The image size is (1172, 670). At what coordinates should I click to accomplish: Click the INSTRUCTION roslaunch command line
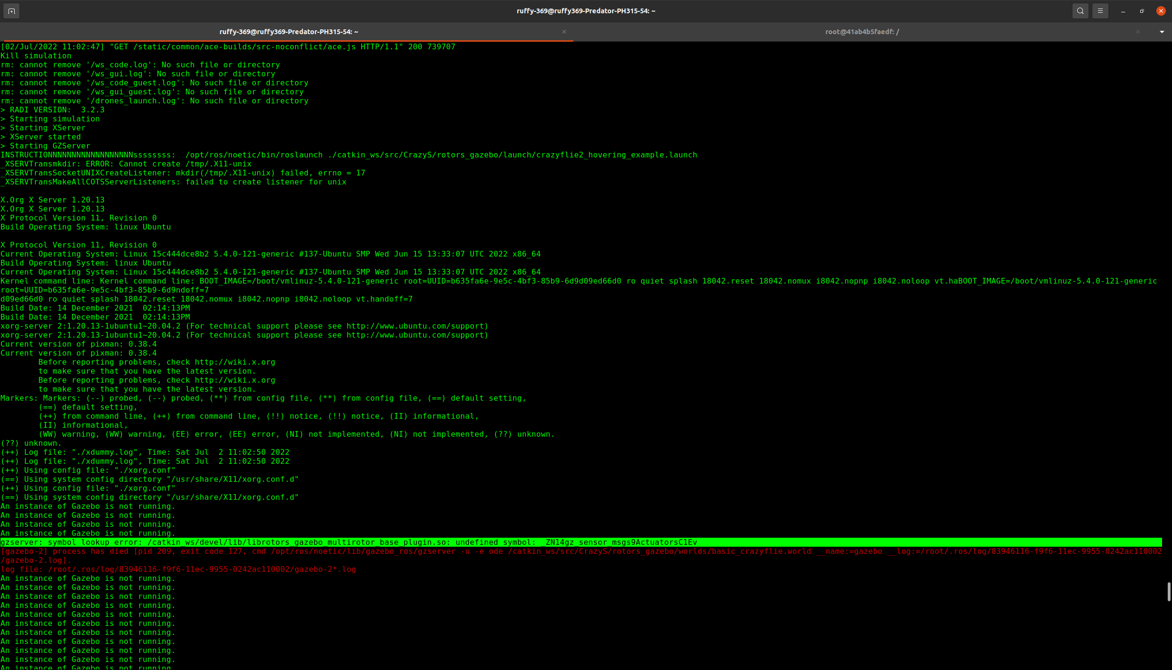(x=348, y=155)
